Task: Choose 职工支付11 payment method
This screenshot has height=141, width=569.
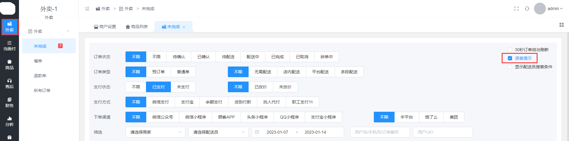Action: 302,102
